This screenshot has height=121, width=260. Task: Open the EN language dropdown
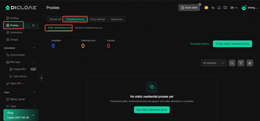pos(234,8)
